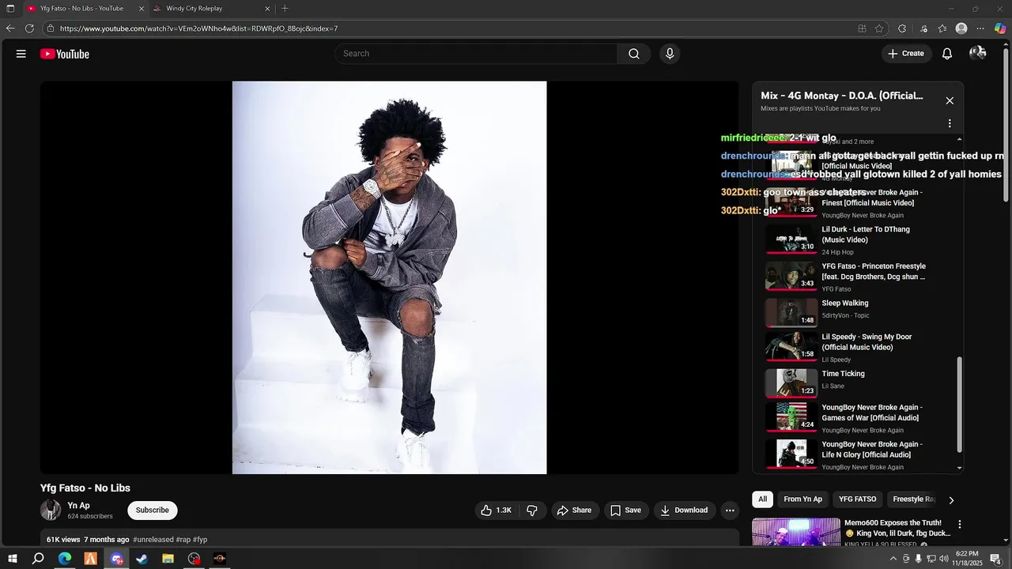Open Edge profile avatar
This screenshot has width=1012, height=569.
[961, 28]
